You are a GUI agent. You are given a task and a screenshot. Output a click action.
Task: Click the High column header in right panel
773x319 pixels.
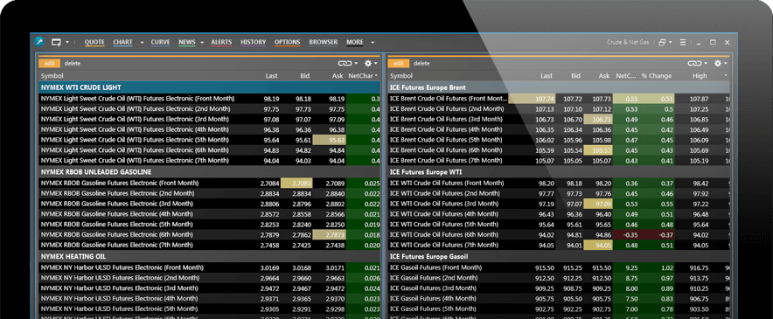point(700,76)
